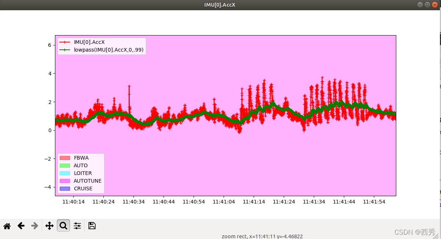Click the y-axis tick label 2
This screenshot has width=441, height=239.
[49, 102]
